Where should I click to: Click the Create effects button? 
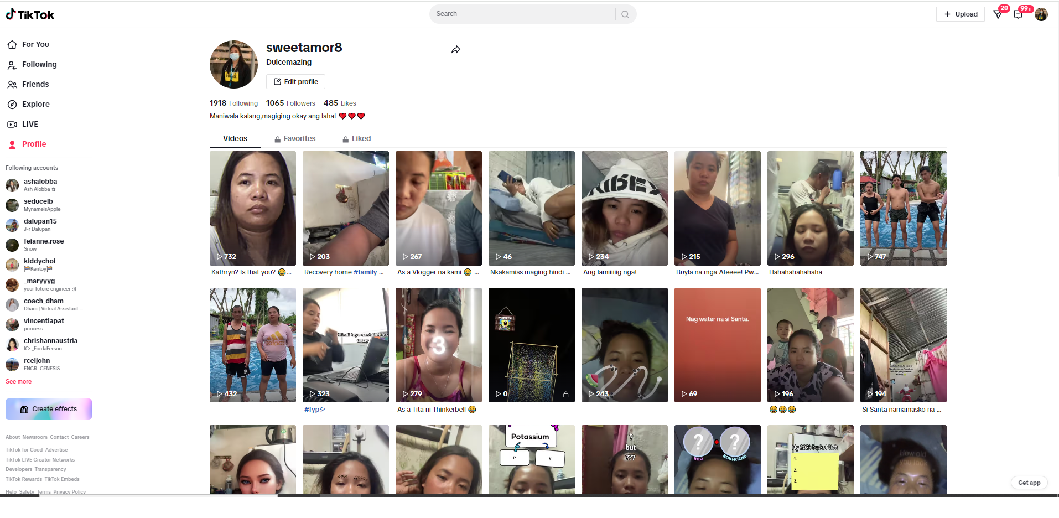pos(49,409)
